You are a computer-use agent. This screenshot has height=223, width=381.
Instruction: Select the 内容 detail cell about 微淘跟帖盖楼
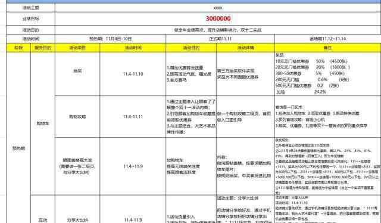click(246, 166)
